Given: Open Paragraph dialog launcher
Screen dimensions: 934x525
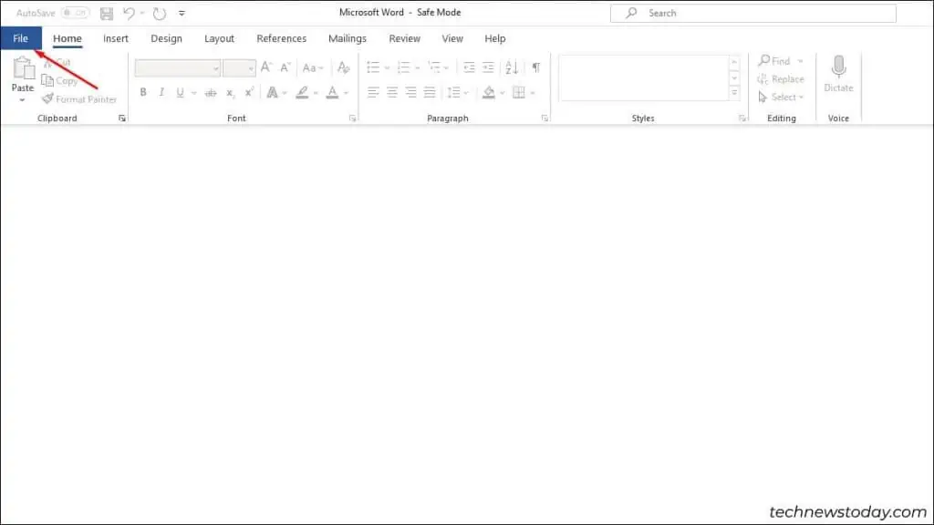Looking at the screenshot, I should coord(545,118).
